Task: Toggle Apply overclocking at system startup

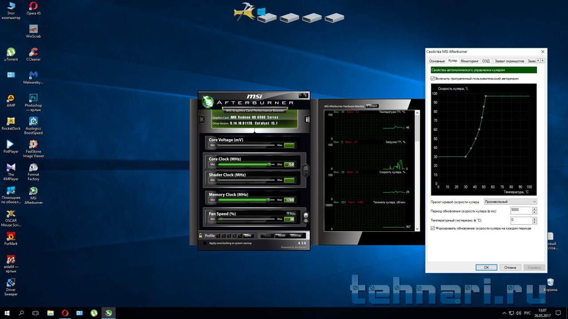Action: (205, 243)
